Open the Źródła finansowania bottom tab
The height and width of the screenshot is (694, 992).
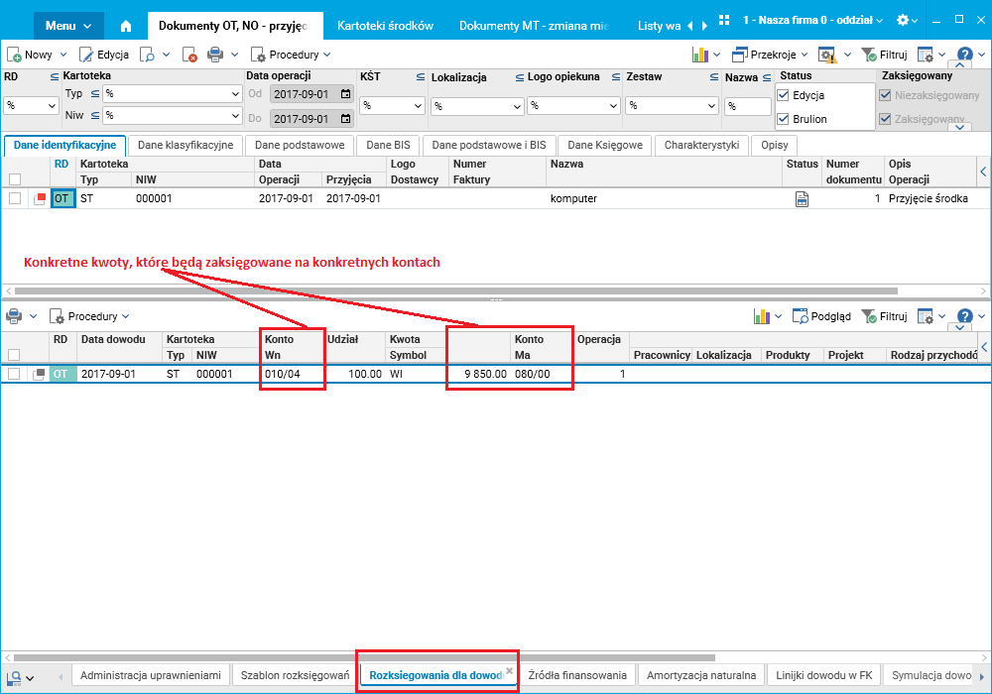577,676
